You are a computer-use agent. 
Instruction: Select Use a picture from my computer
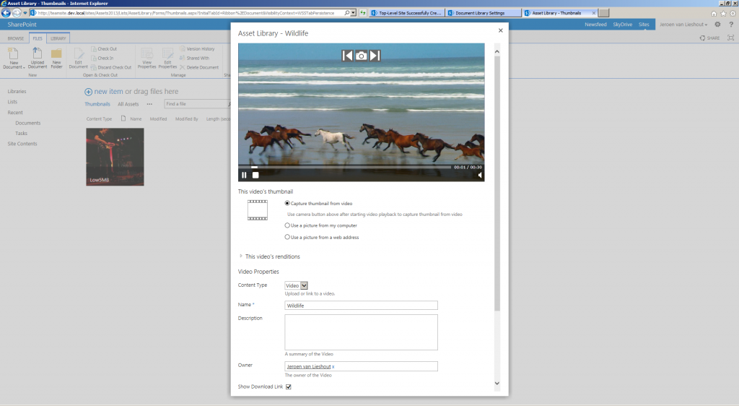click(x=287, y=225)
